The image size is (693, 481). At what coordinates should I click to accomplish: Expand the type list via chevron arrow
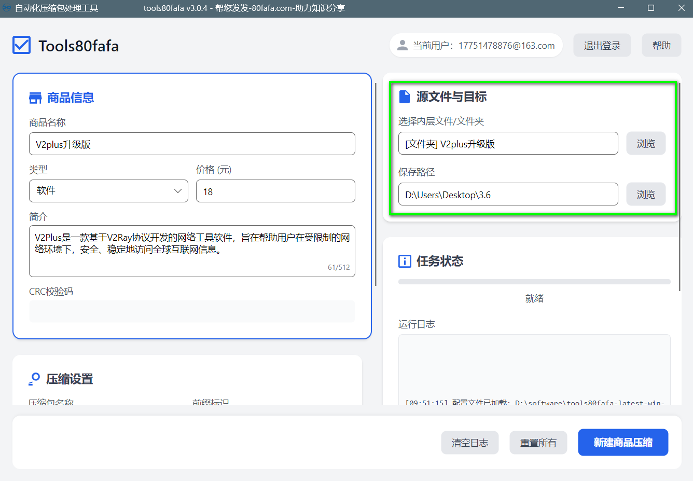point(177,191)
